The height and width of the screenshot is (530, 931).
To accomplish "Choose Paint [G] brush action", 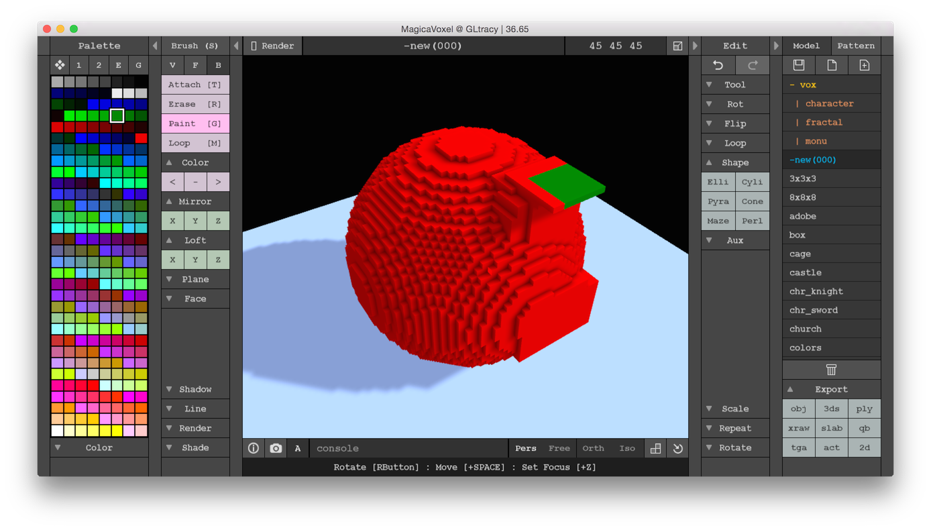I will (195, 123).
